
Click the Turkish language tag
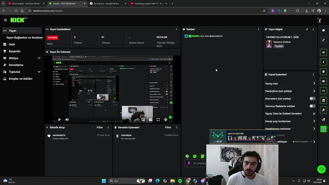[279, 46]
